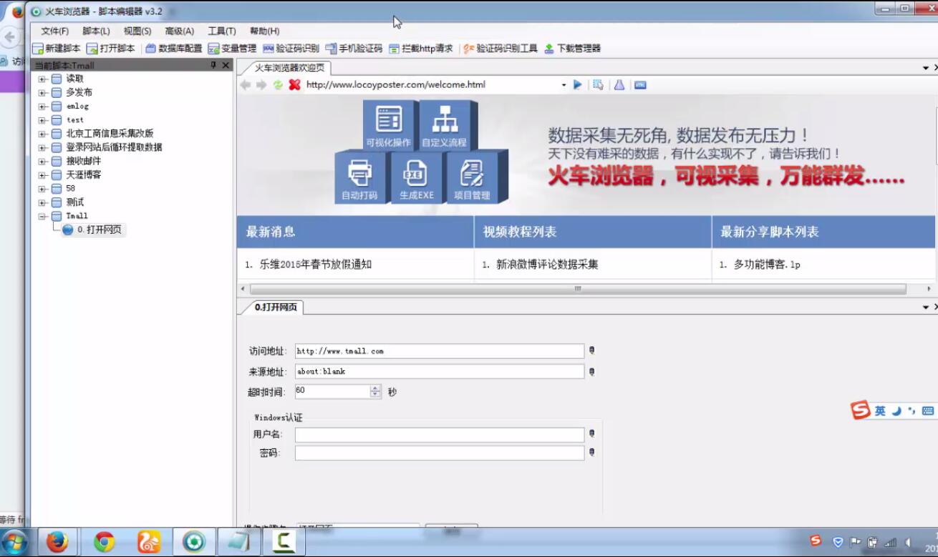Expand the 登录网站后循环提取数据 node
The image size is (938, 557).
click(x=42, y=147)
